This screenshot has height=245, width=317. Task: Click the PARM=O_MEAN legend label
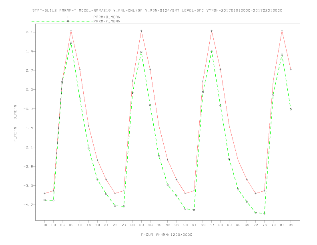tap(107, 17)
